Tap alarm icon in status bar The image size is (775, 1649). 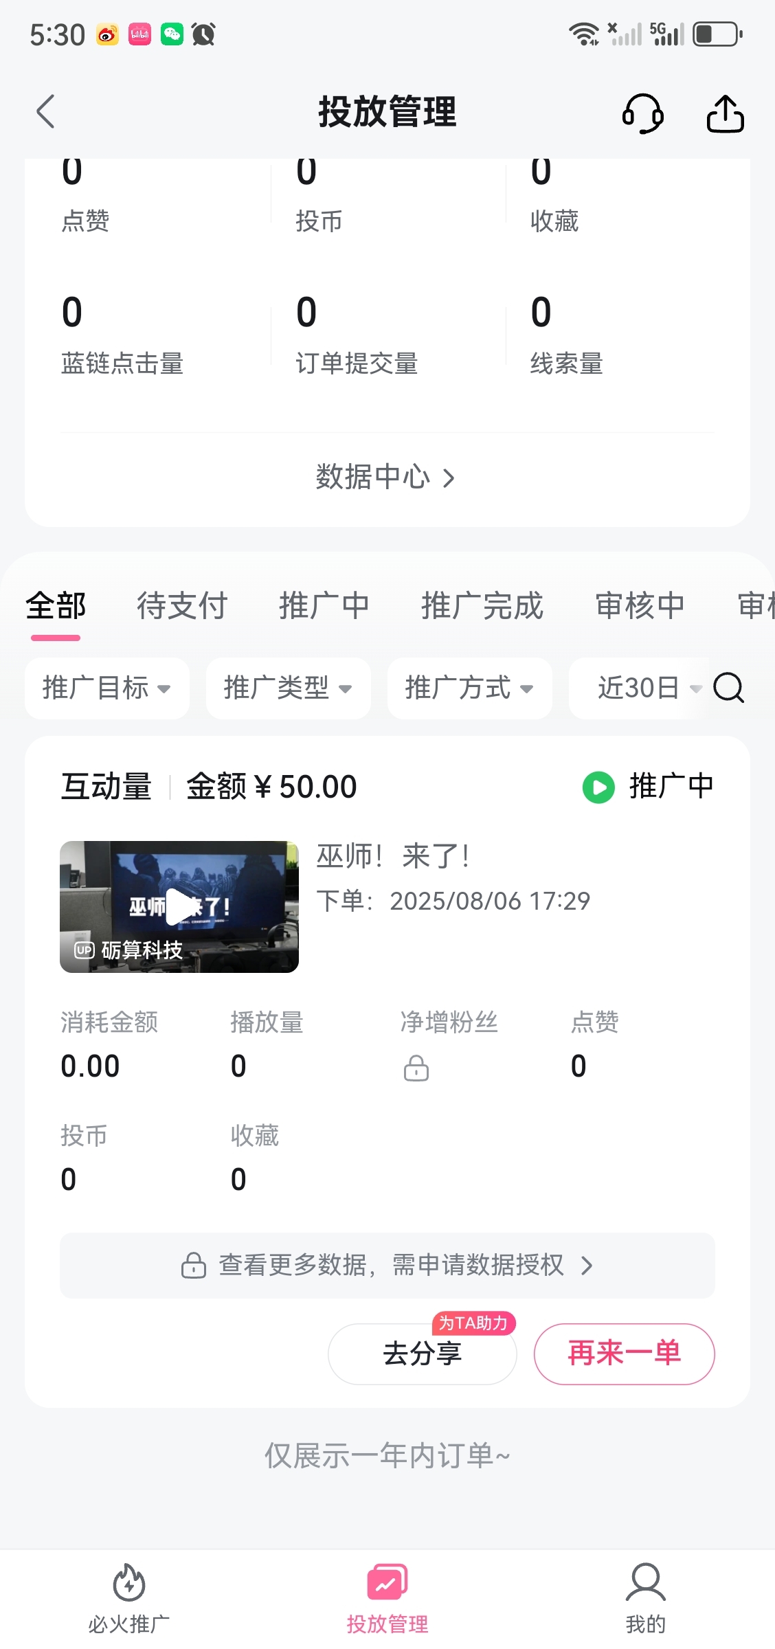pos(203,34)
